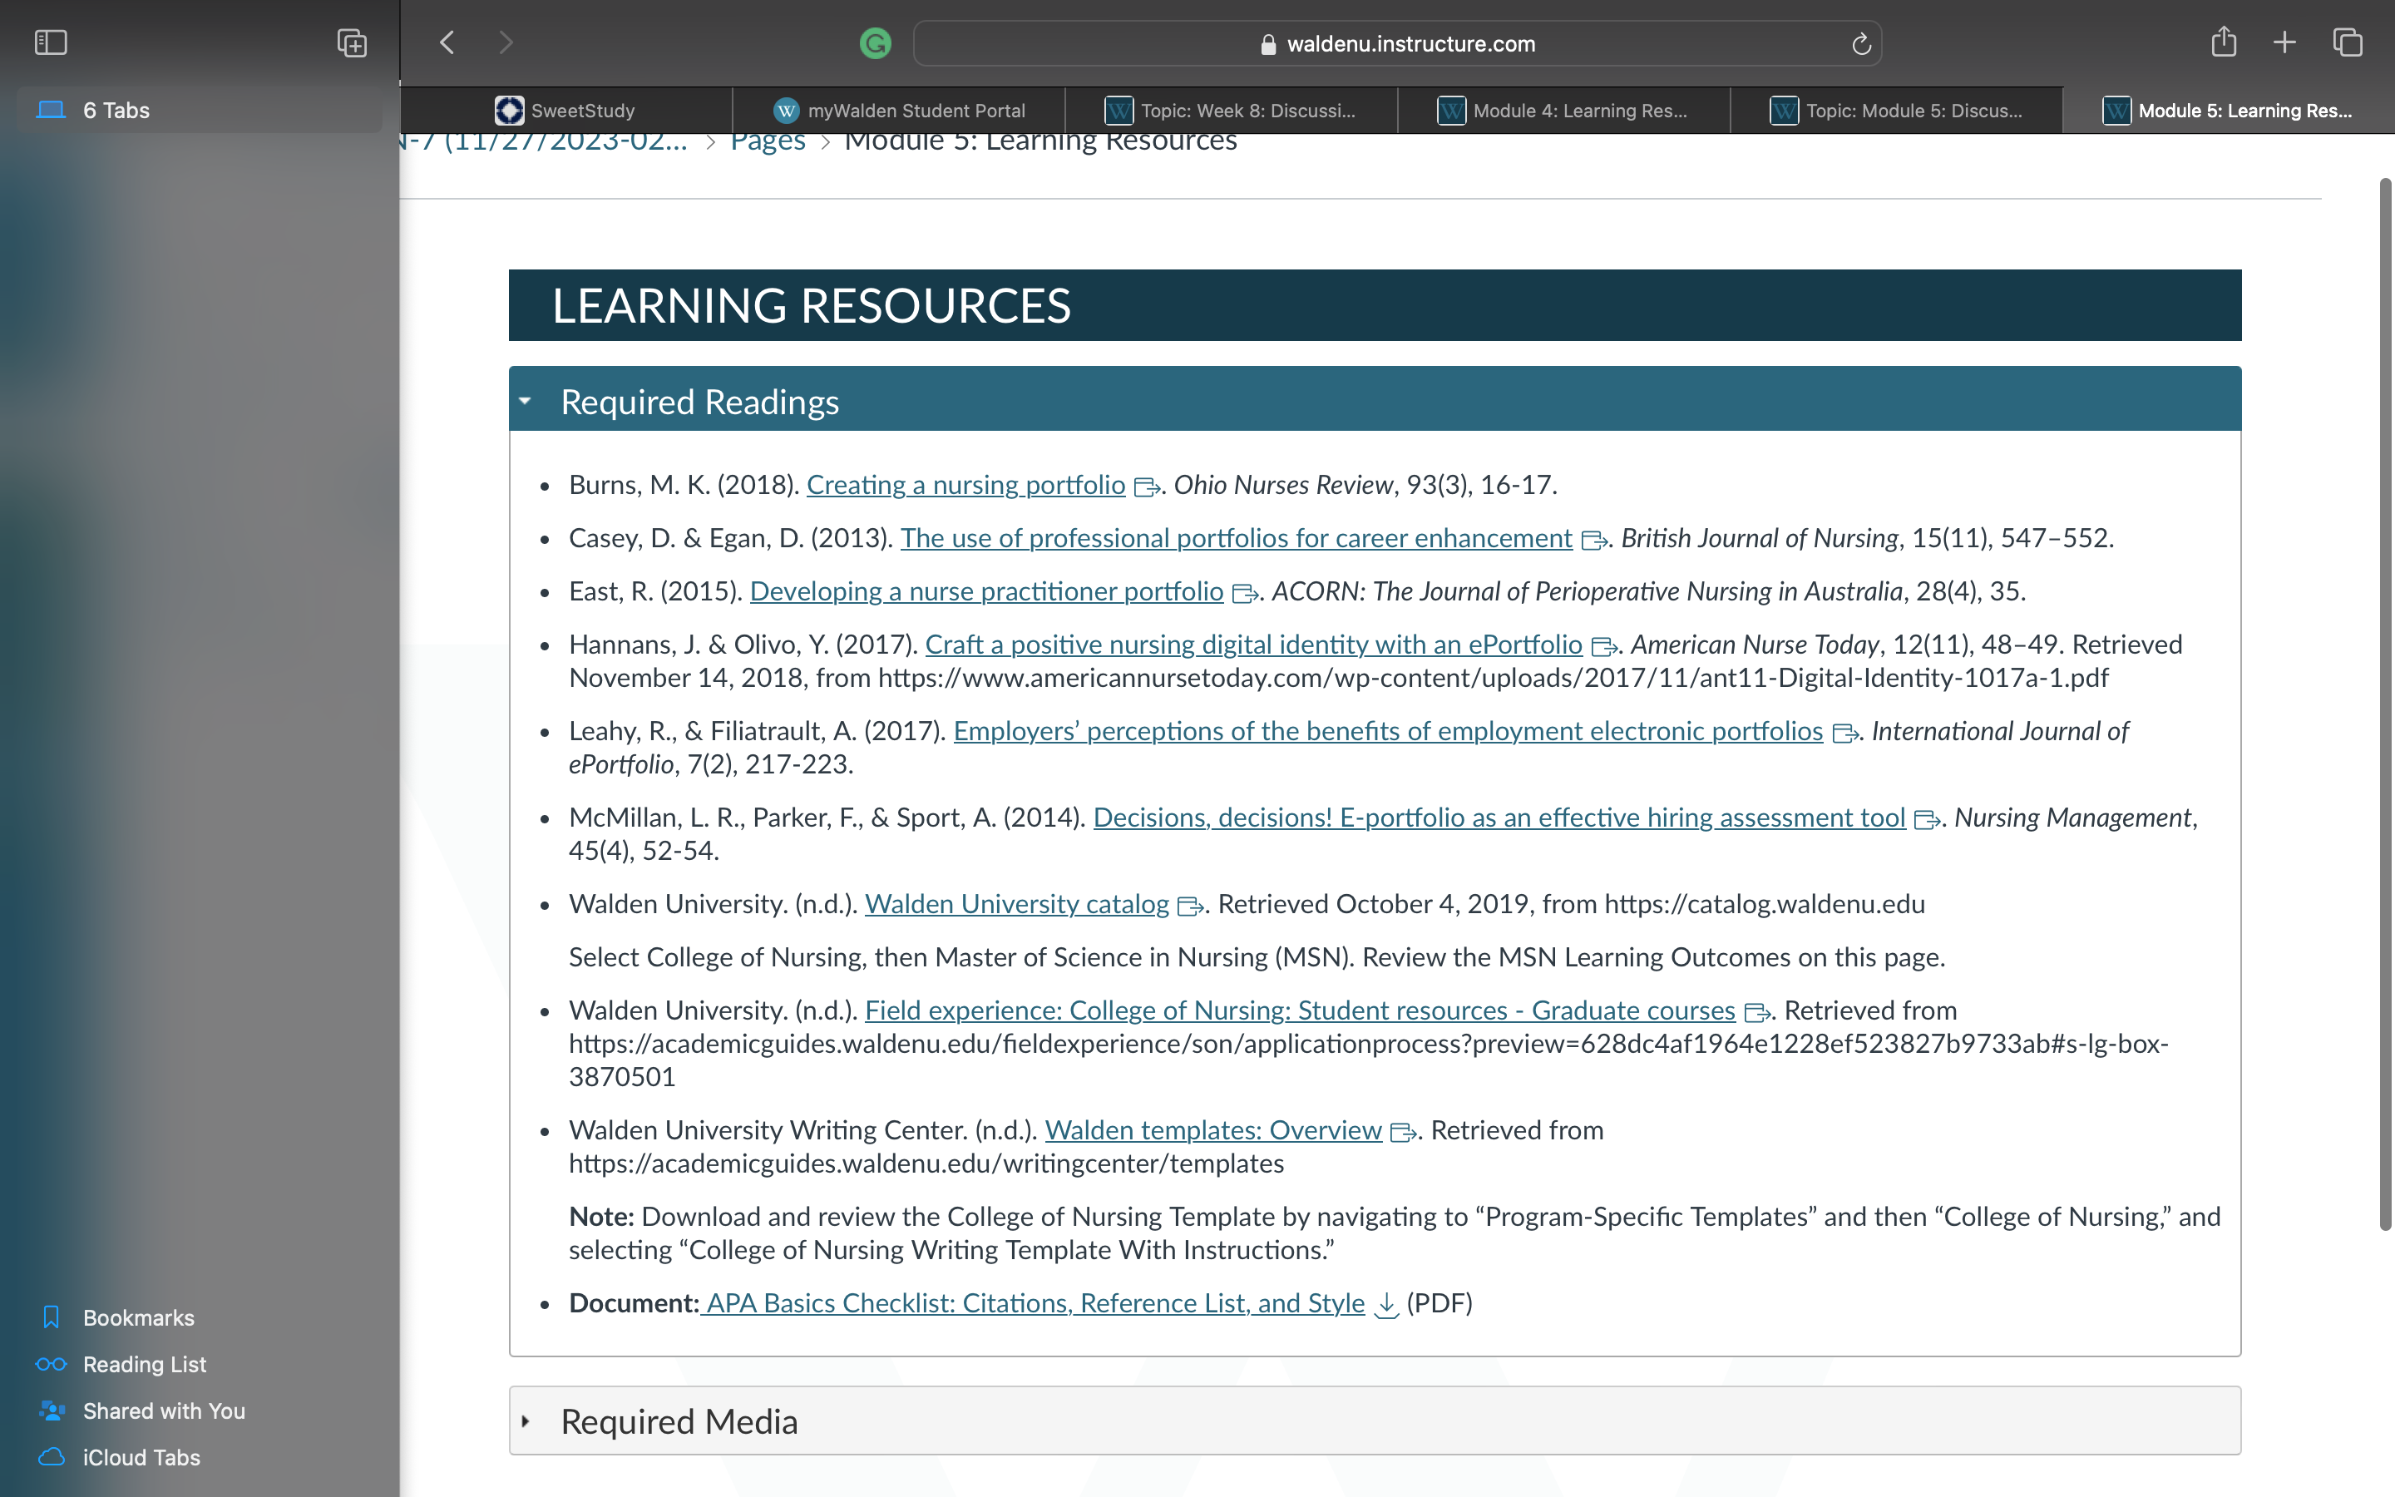Open a new tab group
The width and height of the screenshot is (2395, 1497).
[351, 42]
